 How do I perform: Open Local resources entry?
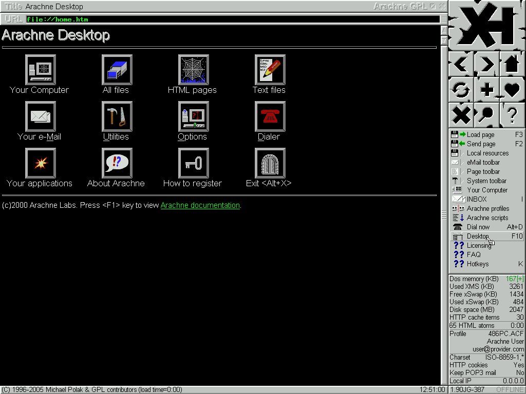487,153
